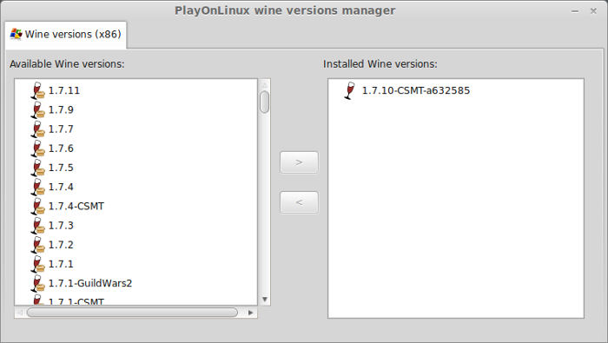This screenshot has width=608, height=343.
Task: Open the Wine versions (x86) tab
Action: pyautogui.click(x=66, y=35)
